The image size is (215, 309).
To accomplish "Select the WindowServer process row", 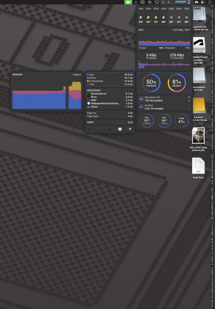I will 110,94.
